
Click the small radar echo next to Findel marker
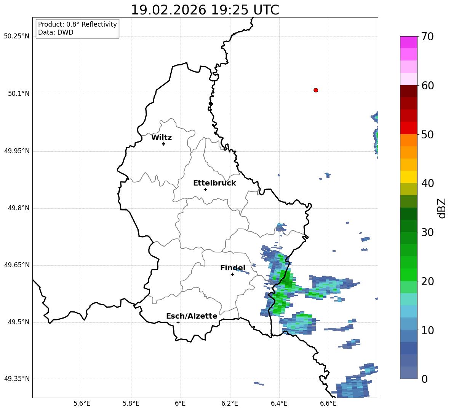pyautogui.click(x=241, y=270)
